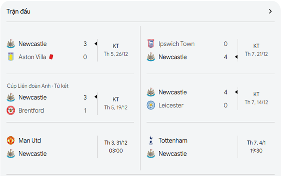This screenshot has height=176, width=281.
Task: Click the Ipswich Town crest icon
Action: pyautogui.click(x=151, y=44)
